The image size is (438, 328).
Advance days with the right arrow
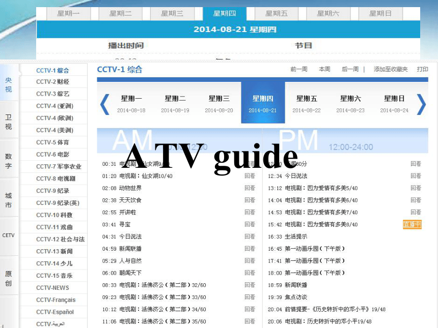coord(421,104)
